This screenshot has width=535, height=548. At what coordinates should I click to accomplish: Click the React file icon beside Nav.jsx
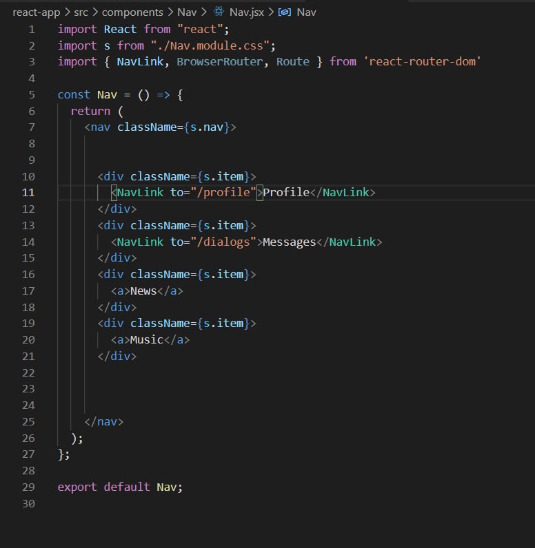219,12
